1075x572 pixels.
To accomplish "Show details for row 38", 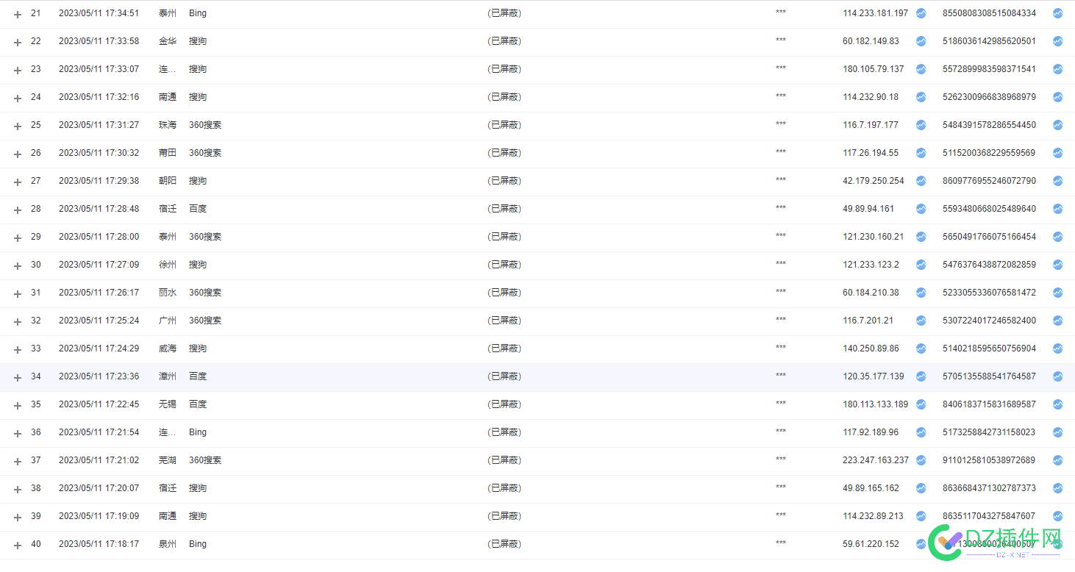I will click(x=18, y=489).
